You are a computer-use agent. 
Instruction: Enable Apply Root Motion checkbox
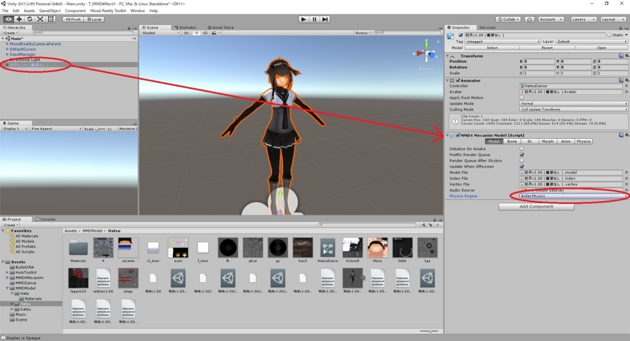pos(522,98)
